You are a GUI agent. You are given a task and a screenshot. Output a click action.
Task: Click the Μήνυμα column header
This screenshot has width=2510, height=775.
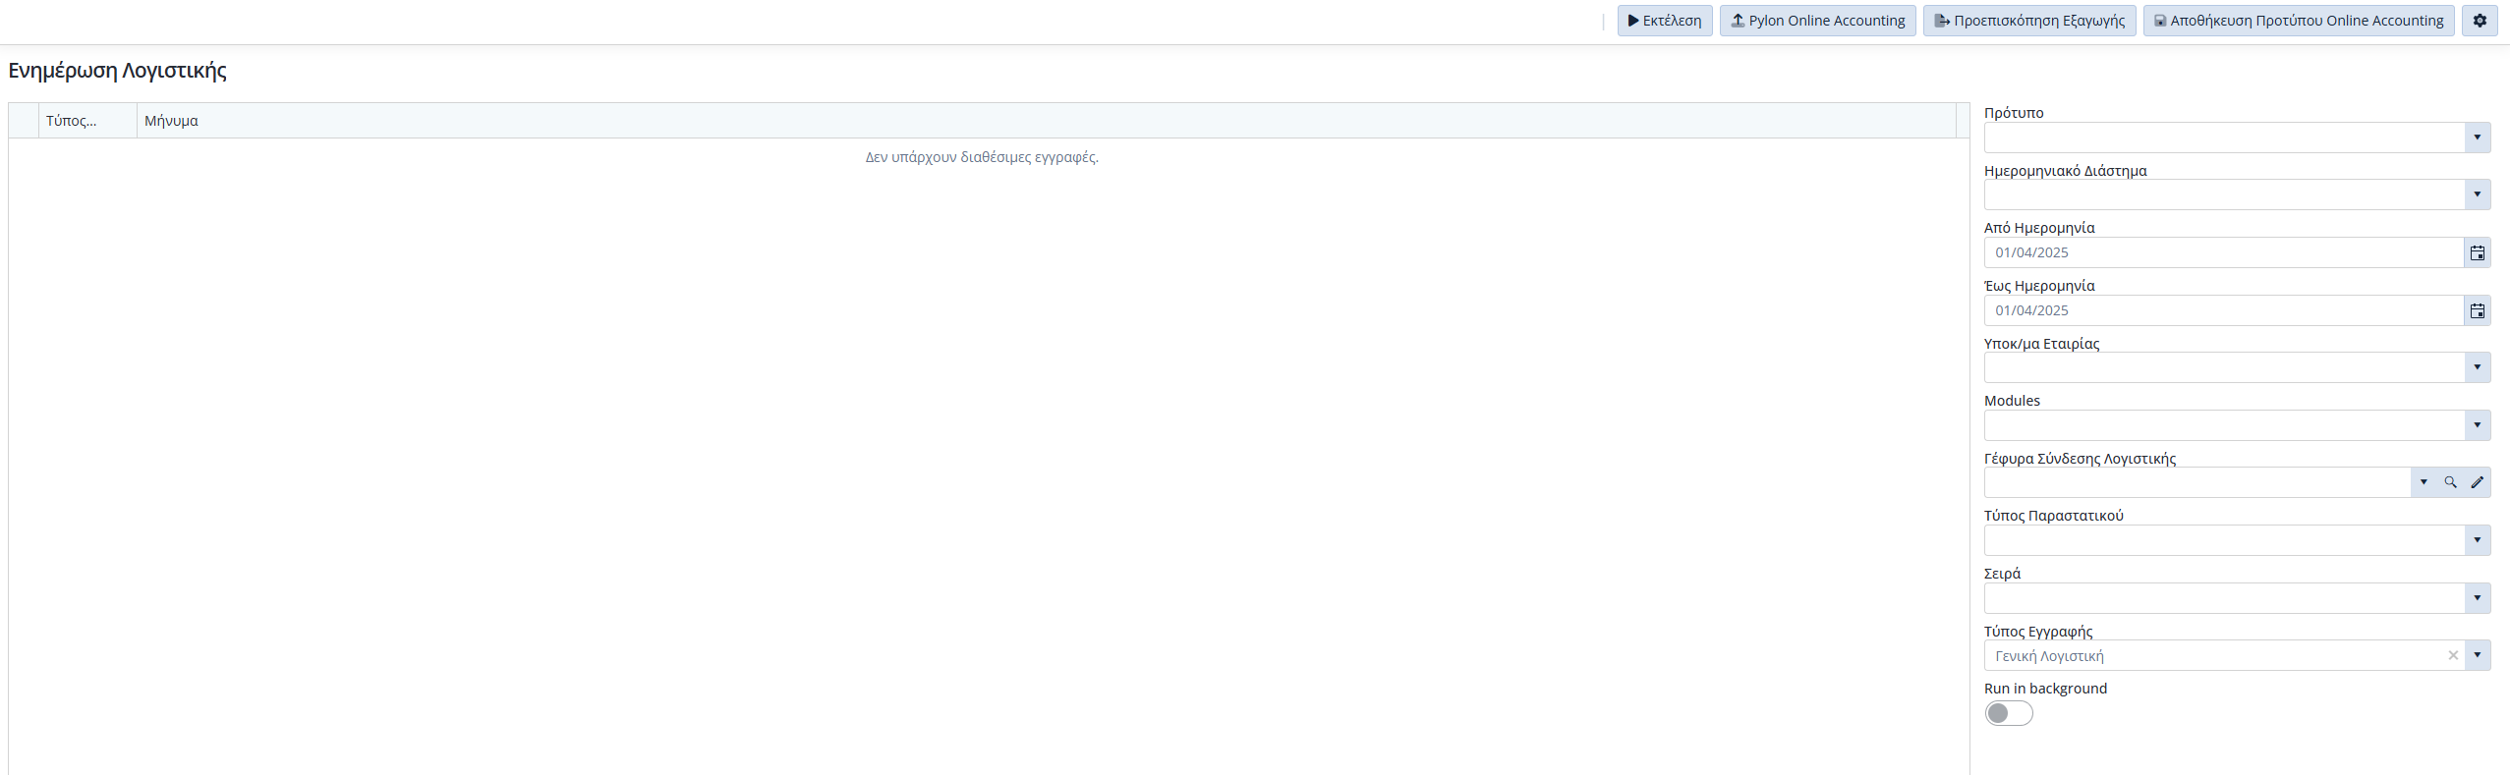(x=1047, y=121)
